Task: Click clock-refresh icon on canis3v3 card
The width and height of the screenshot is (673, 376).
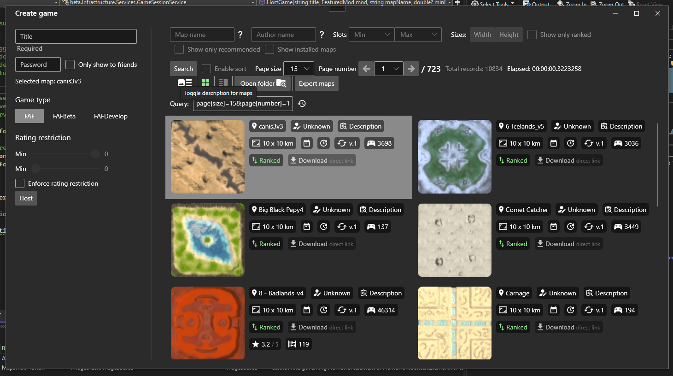Action: tap(324, 143)
